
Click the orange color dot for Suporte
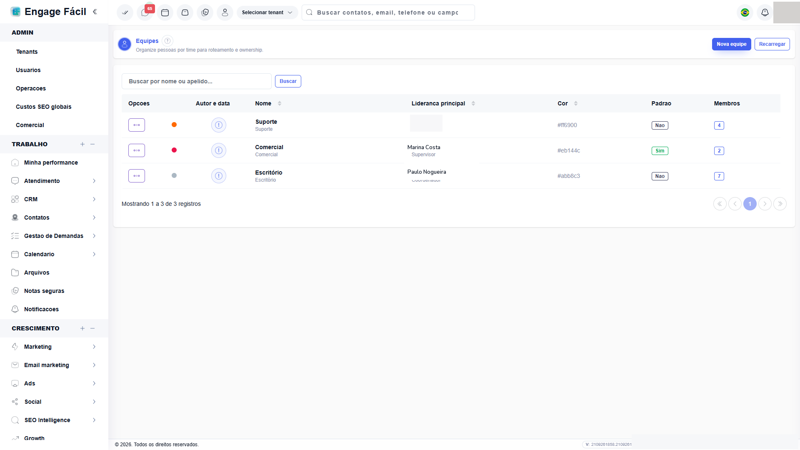tap(174, 125)
